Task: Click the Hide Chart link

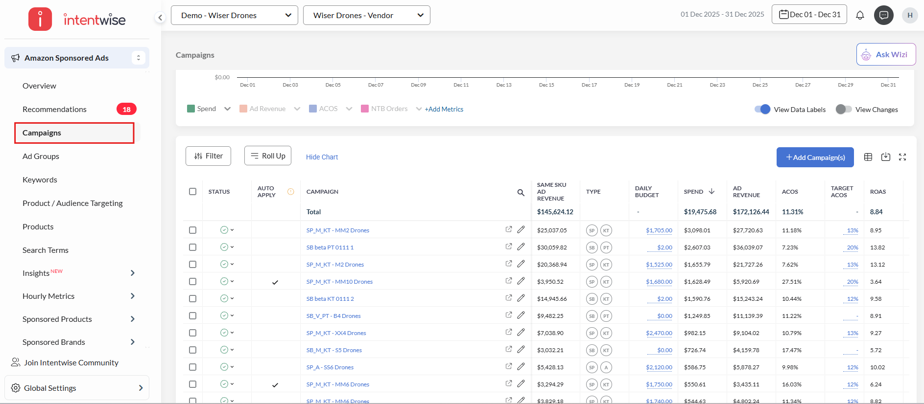Action: pyautogui.click(x=322, y=157)
